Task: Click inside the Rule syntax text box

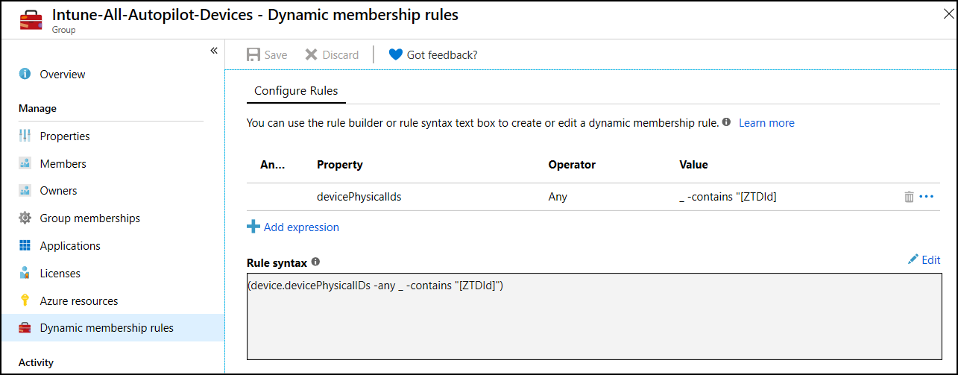Action: (594, 317)
